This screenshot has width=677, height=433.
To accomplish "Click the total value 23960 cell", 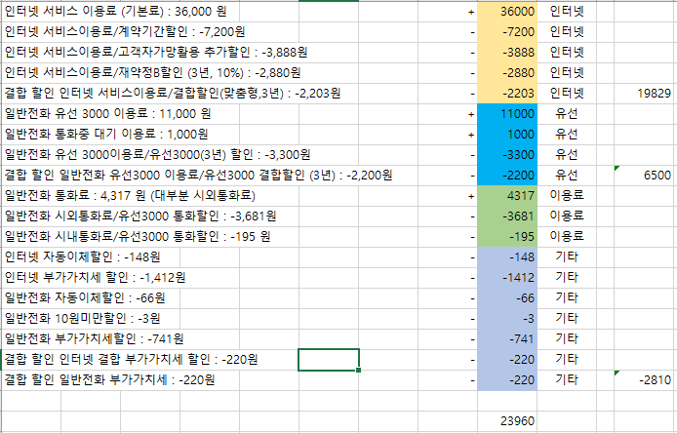I will pyautogui.click(x=507, y=420).
